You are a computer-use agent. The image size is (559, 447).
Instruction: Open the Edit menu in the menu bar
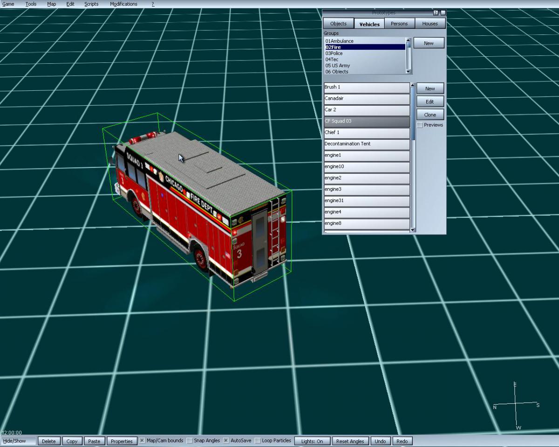(70, 4)
